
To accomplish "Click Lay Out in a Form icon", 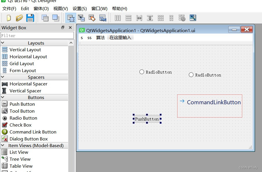I will [171, 18].
